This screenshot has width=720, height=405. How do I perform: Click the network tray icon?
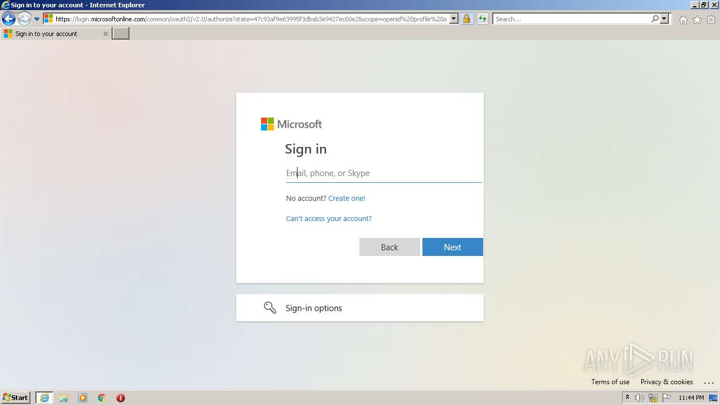(x=653, y=398)
